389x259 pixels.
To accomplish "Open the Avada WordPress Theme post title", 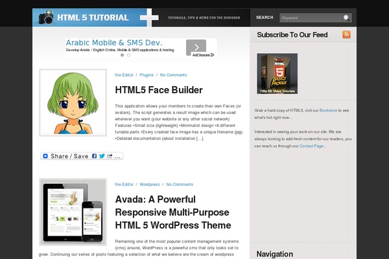I will coord(173,212).
